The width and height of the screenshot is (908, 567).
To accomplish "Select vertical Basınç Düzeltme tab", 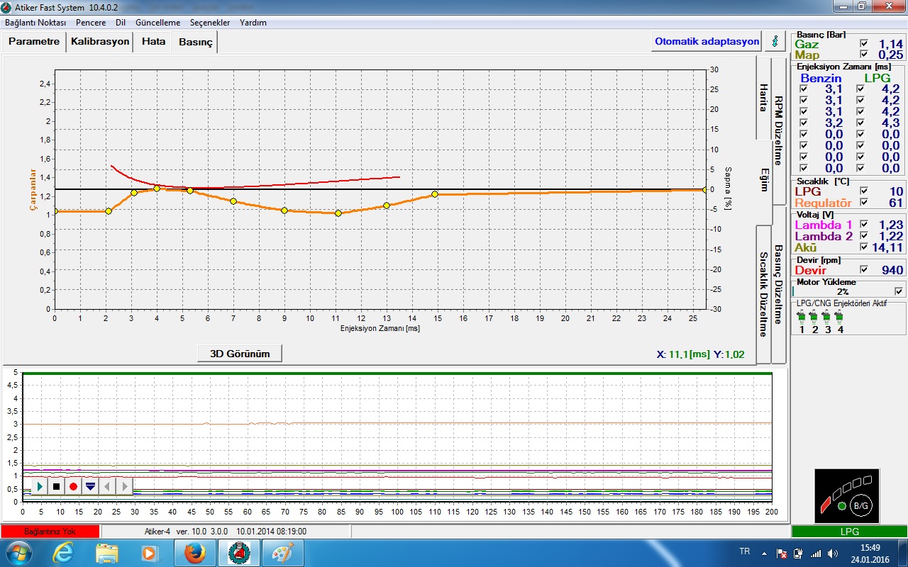I will click(x=778, y=284).
